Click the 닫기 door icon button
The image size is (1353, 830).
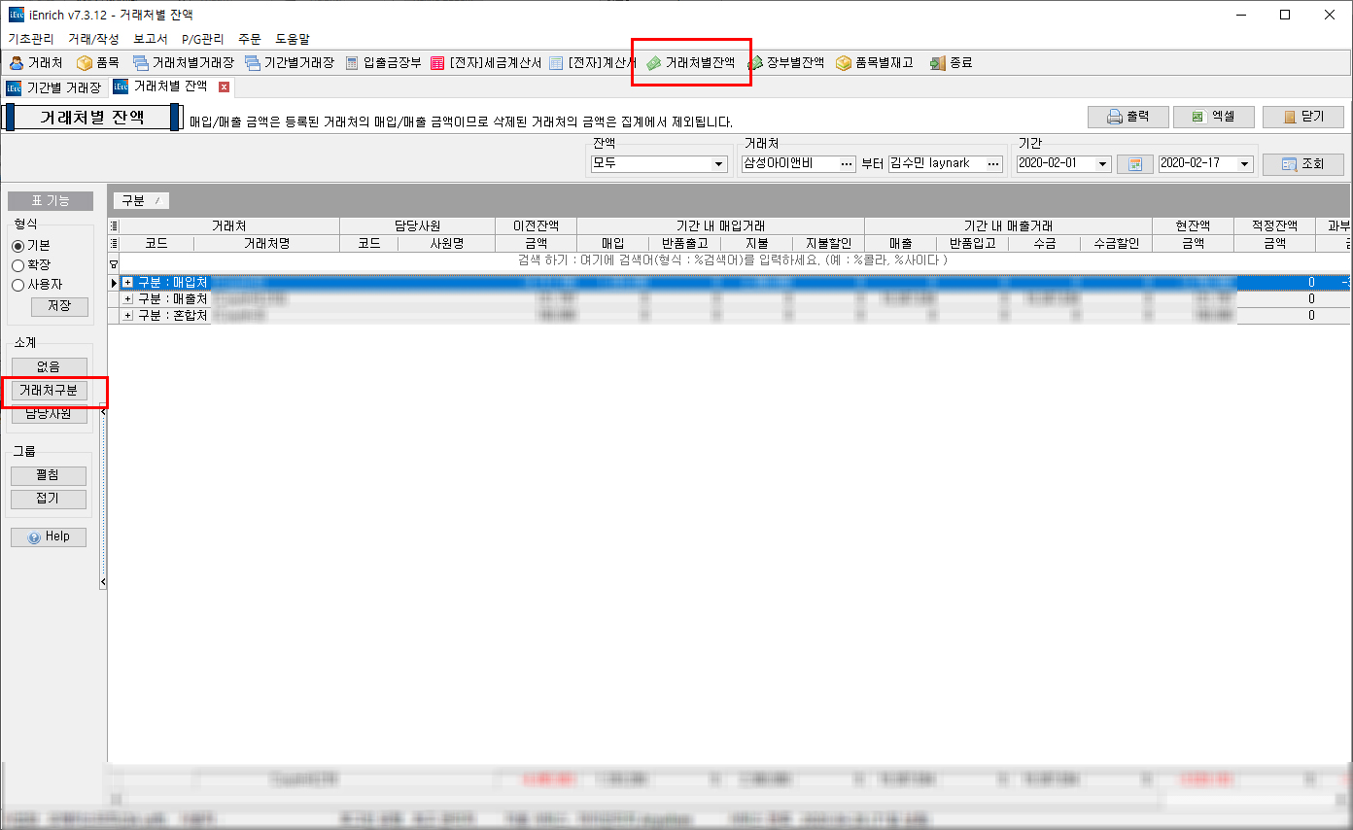(x=1302, y=117)
